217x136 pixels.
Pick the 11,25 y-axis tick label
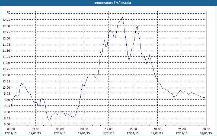tap(6, 57)
